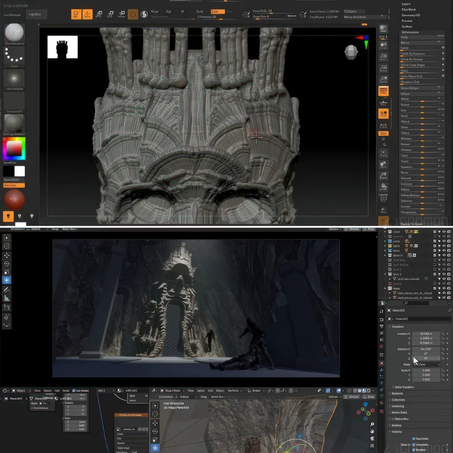The image size is (453, 453).
Task: Click the orange Draw button in ZBrush
Action: point(88,14)
